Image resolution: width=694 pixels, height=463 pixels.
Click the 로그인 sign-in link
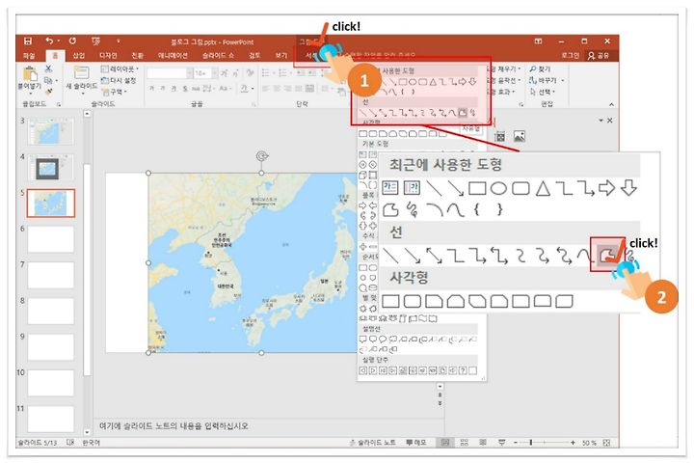[x=570, y=55]
